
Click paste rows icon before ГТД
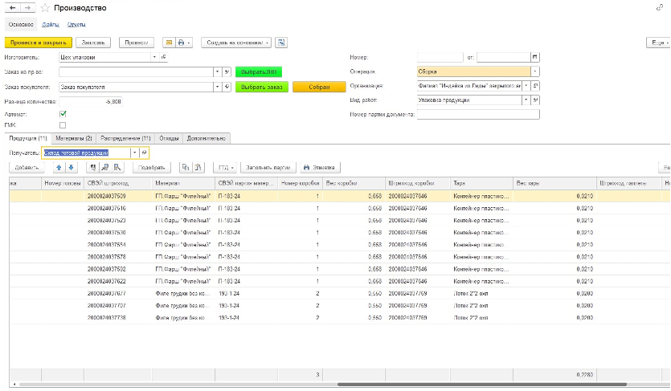[x=198, y=168]
